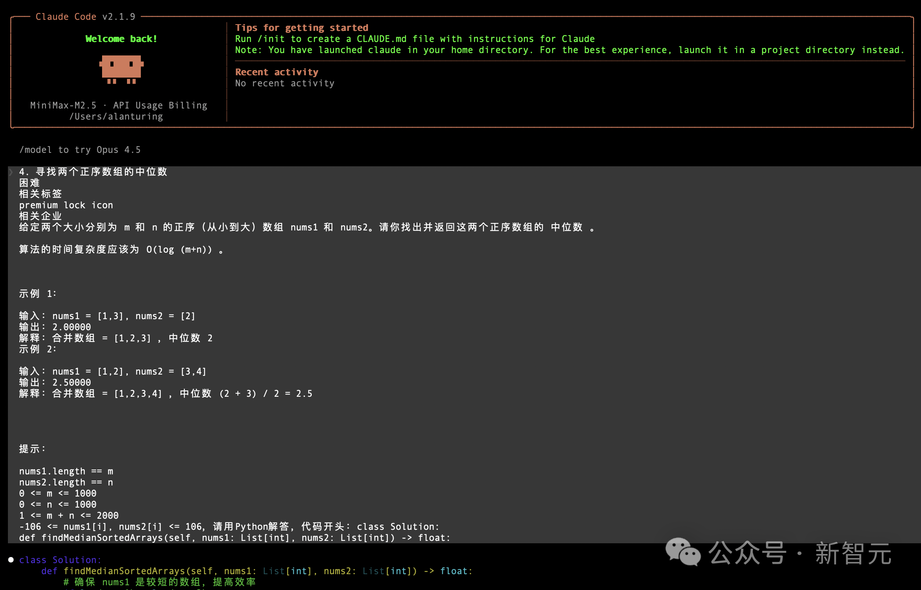Click the problem title line starting with 4.
This screenshot has height=590, width=921.
93,172
